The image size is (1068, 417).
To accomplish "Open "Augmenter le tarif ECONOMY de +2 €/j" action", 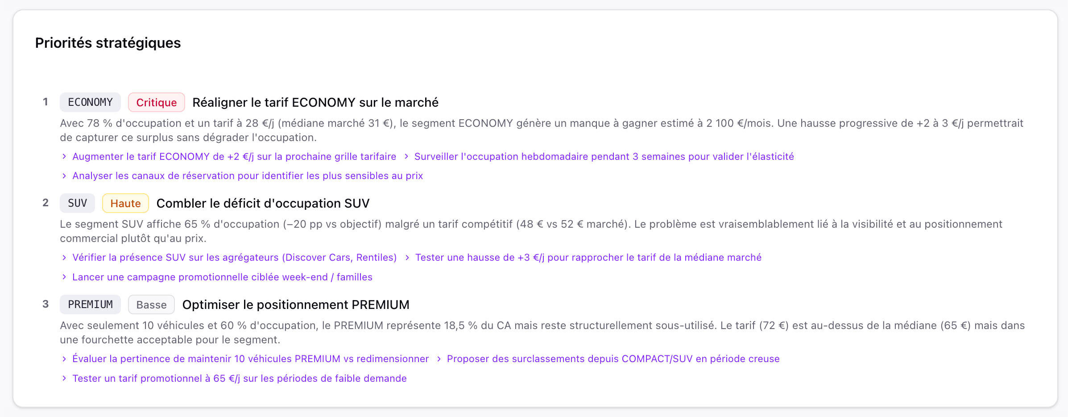I will pyautogui.click(x=234, y=157).
